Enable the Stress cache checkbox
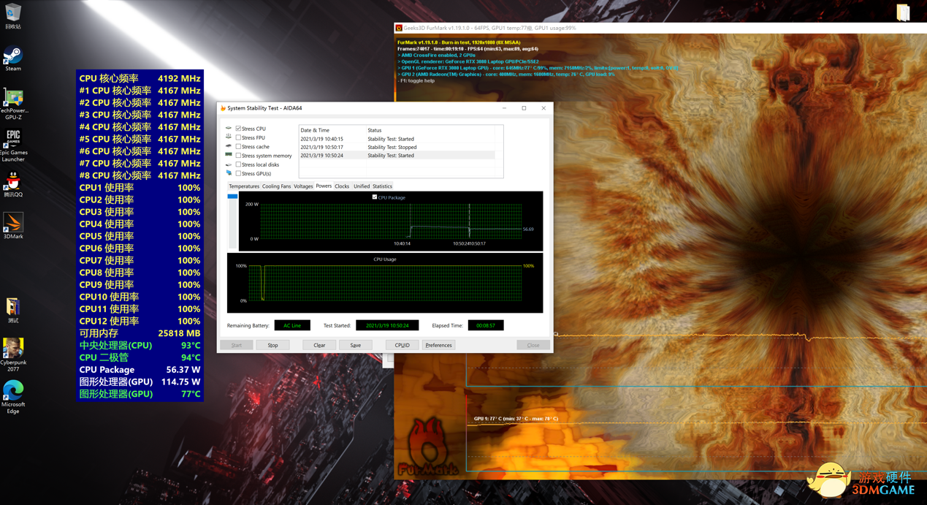927x505 pixels. coord(238,146)
